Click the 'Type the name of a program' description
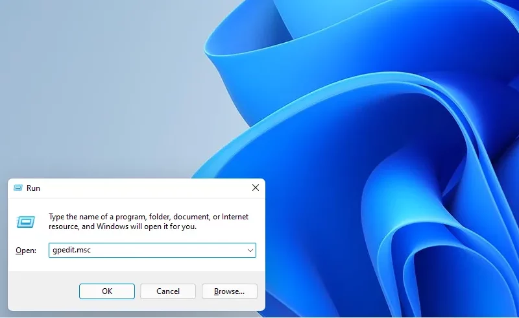This screenshot has height=318, width=519. click(149, 221)
